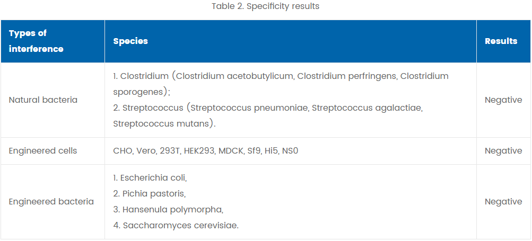532x241 pixels.
Task: Click the "Natural bacteria" row label
Action: tap(43, 100)
